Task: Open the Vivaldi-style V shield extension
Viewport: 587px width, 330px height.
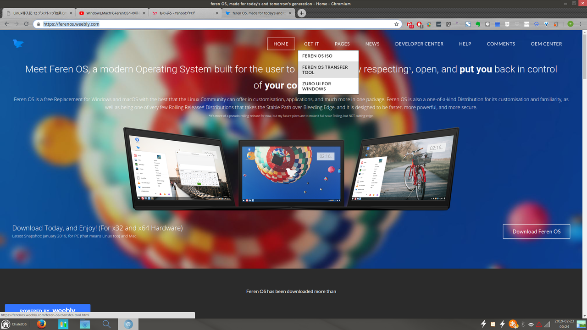Action: click(546, 24)
